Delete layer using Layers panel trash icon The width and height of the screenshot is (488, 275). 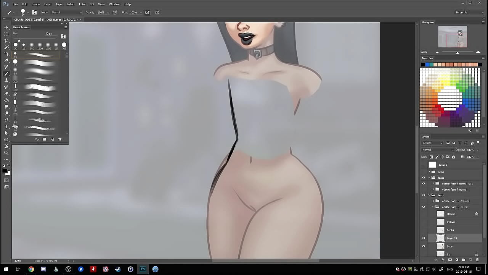point(477,260)
